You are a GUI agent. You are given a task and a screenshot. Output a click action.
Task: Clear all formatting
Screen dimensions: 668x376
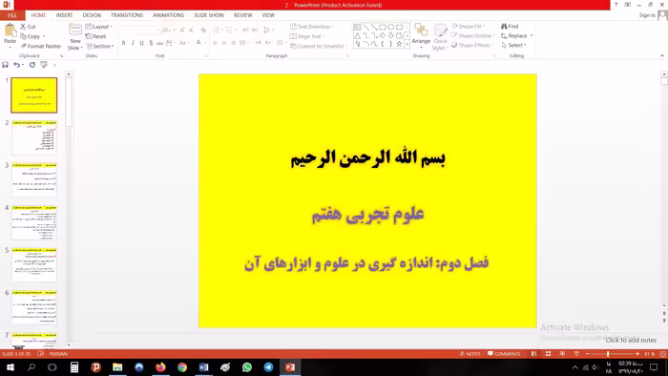[x=203, y=30]
